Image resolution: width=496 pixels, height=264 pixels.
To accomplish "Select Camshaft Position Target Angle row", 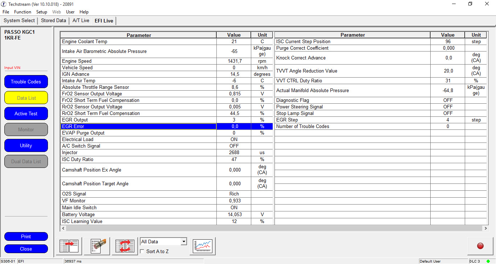I will pyautogui.click(x=166, y=183).
